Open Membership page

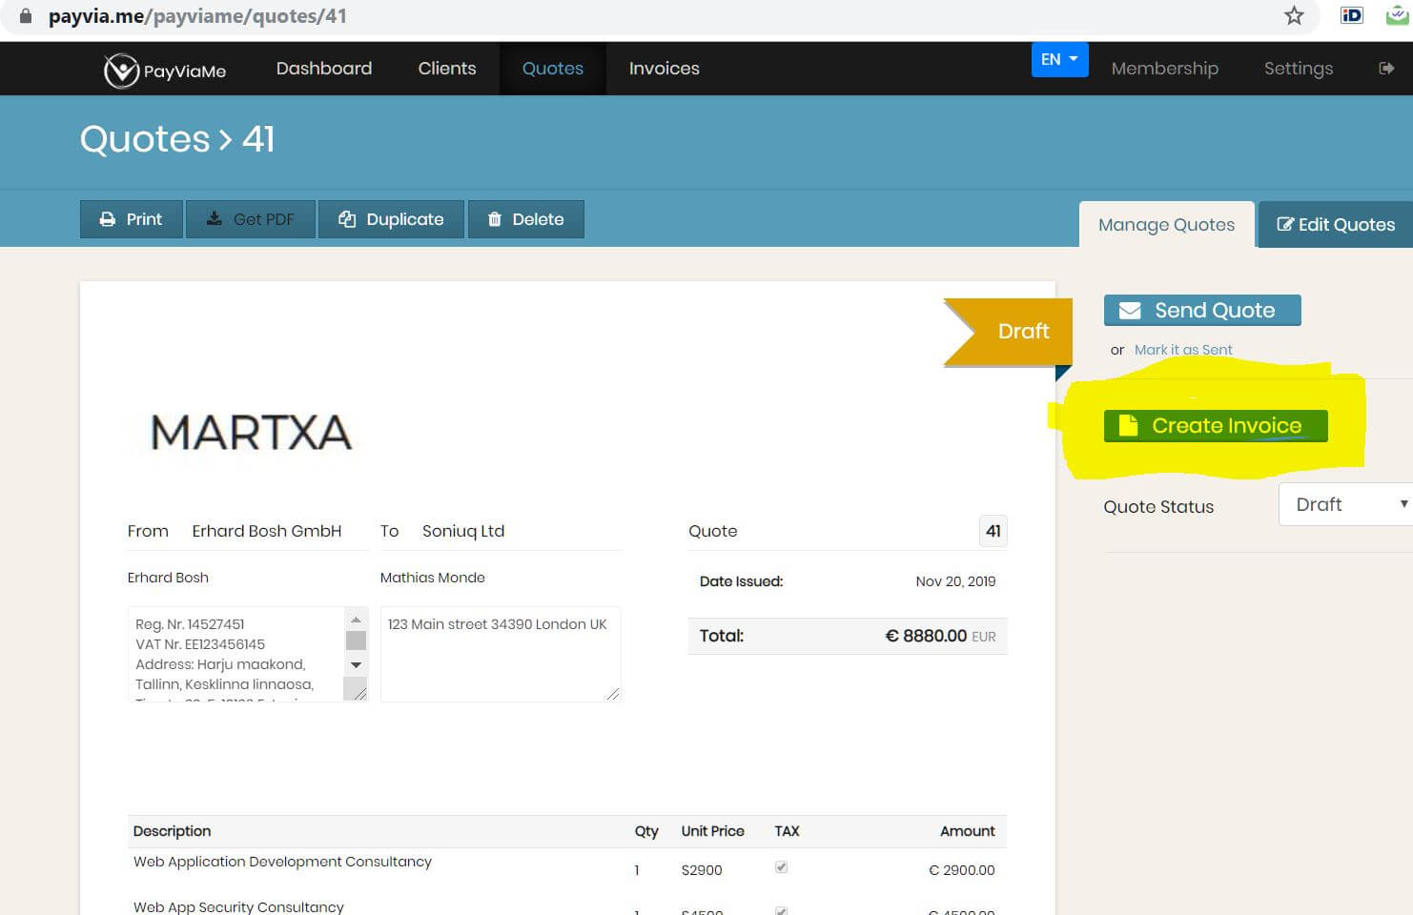(x=1165, y=69)
